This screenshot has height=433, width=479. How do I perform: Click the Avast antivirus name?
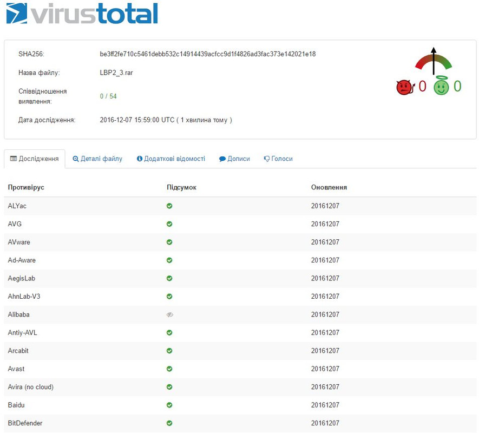(16, 369)
